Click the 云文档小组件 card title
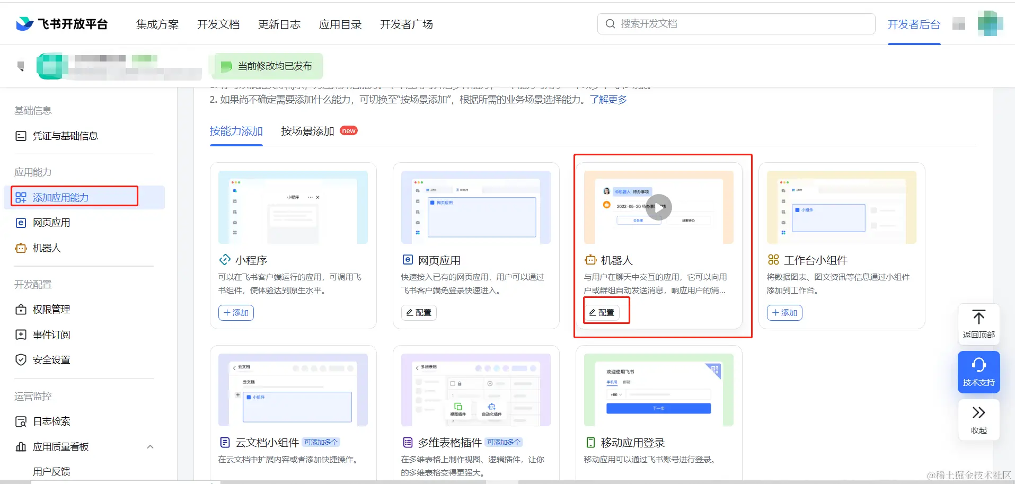Viewport: 1015px width, 484px height. pyautogui.click(x=267, y=443)
